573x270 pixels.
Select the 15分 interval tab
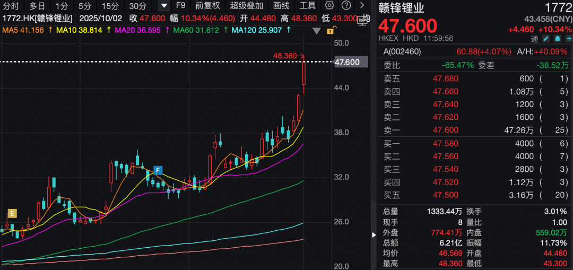(x=110, y=6)
